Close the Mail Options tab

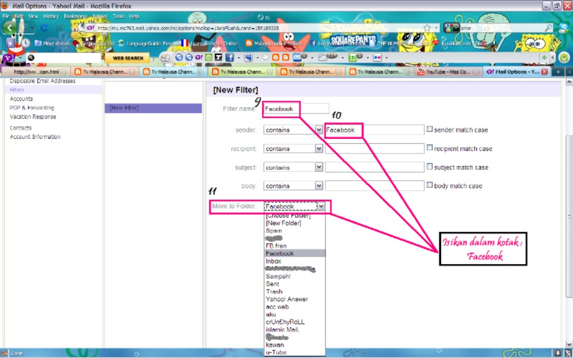pos(544,72)
